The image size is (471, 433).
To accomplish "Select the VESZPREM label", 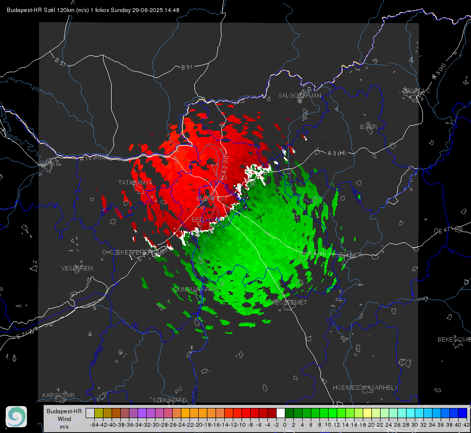I will coord(77,268).
